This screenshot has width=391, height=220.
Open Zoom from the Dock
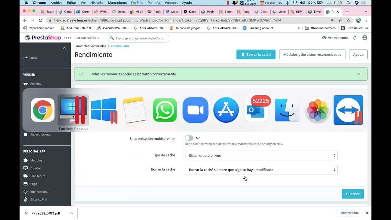pos(195,110)
